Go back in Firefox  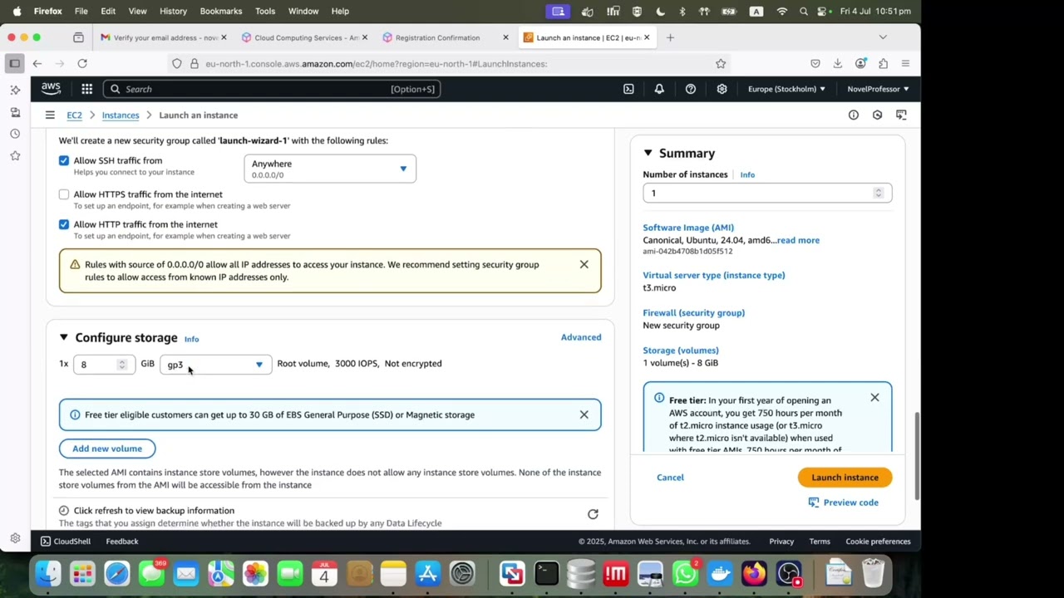(37, 63)
